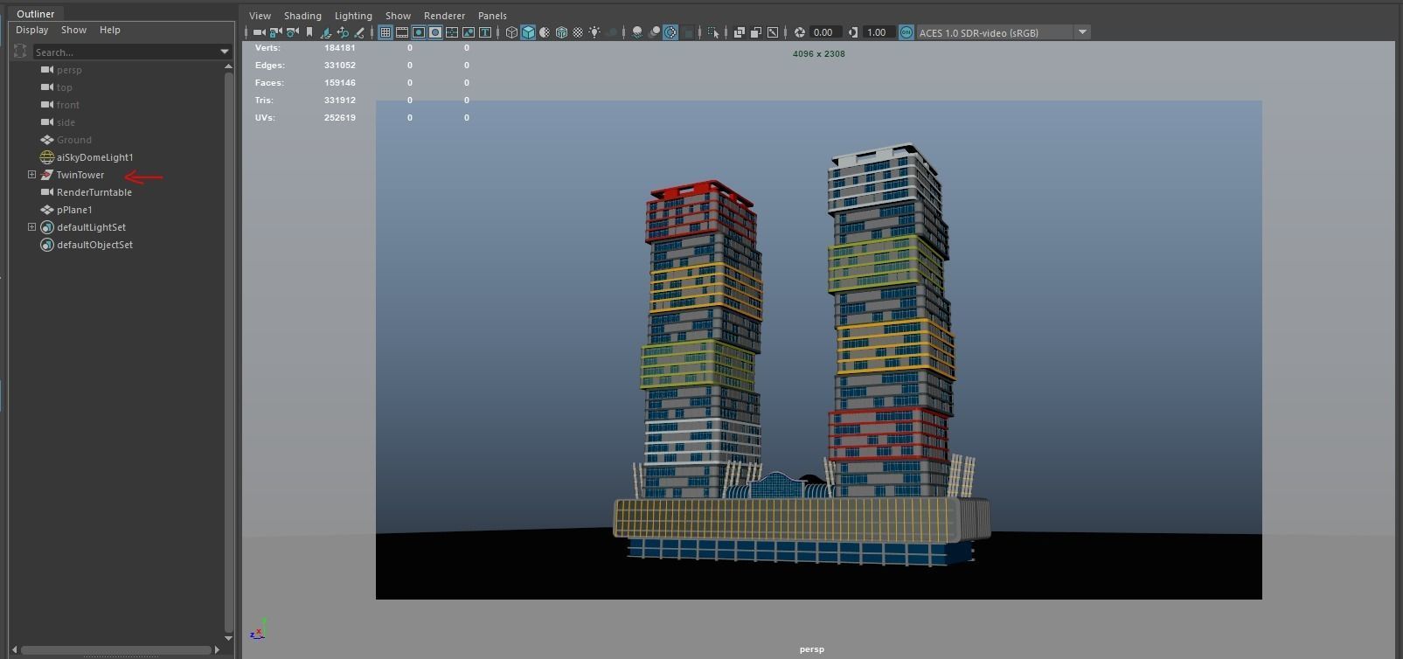Open the Outliner search options dropdown
The image size is (1403, 659).
click(225, 52)
